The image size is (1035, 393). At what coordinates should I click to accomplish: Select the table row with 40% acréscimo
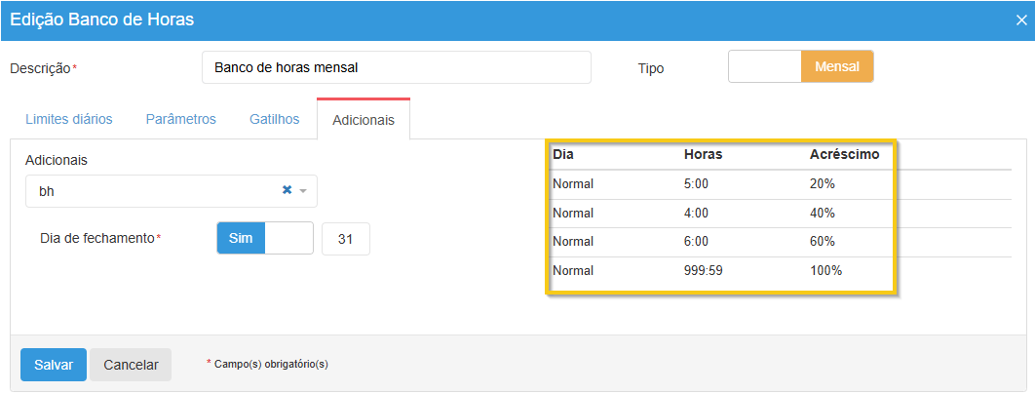pos(721,214)
